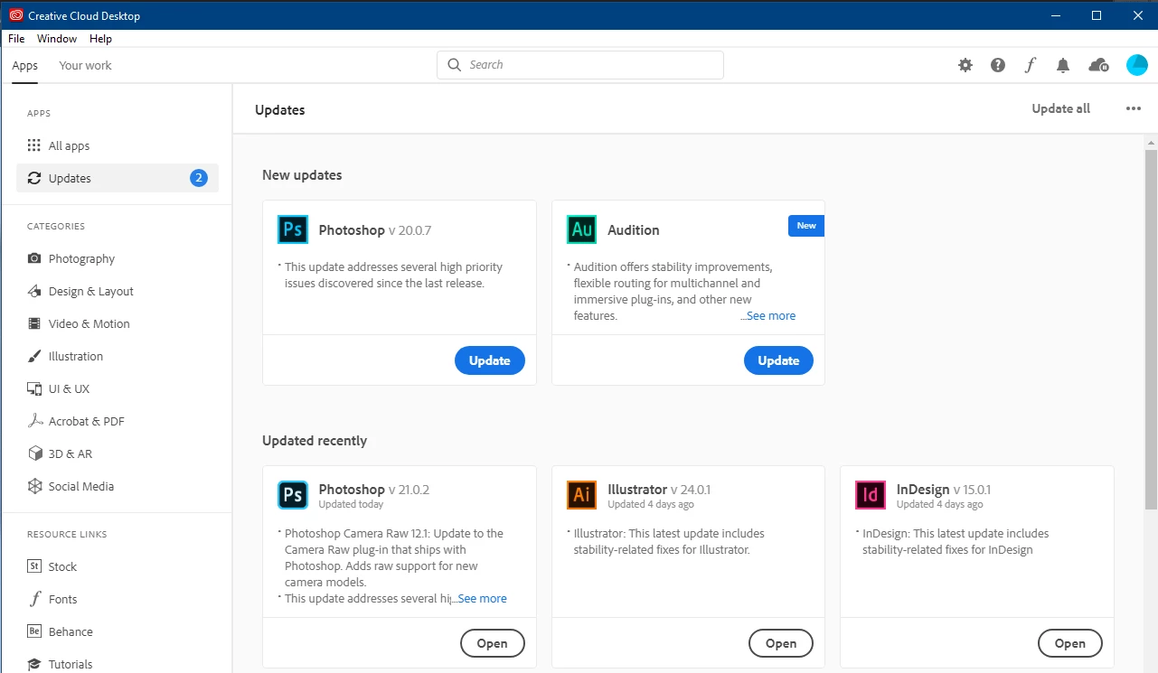Click the InDesign v 15.0.1 title text
Screen dimensions: 1158x673
pos(944,490)
